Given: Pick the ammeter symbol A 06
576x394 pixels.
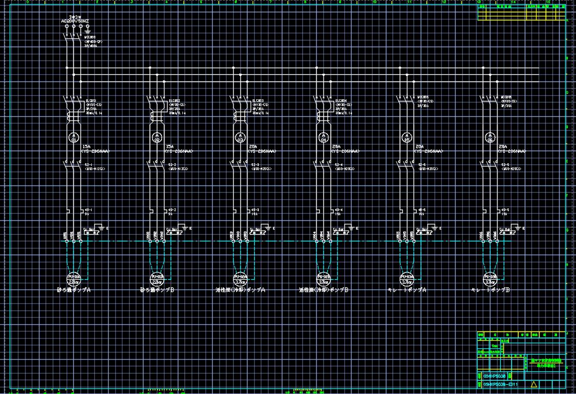Looking at the screenshot, I should (490, 137).
